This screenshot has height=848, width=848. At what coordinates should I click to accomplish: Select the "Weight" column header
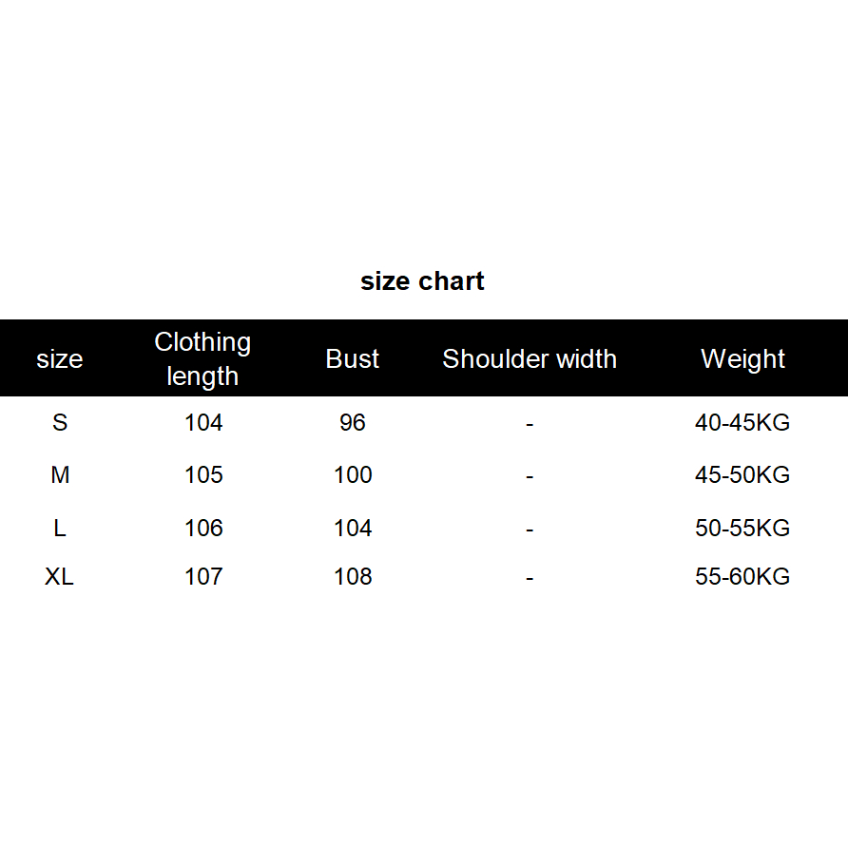tap(742, 359)
